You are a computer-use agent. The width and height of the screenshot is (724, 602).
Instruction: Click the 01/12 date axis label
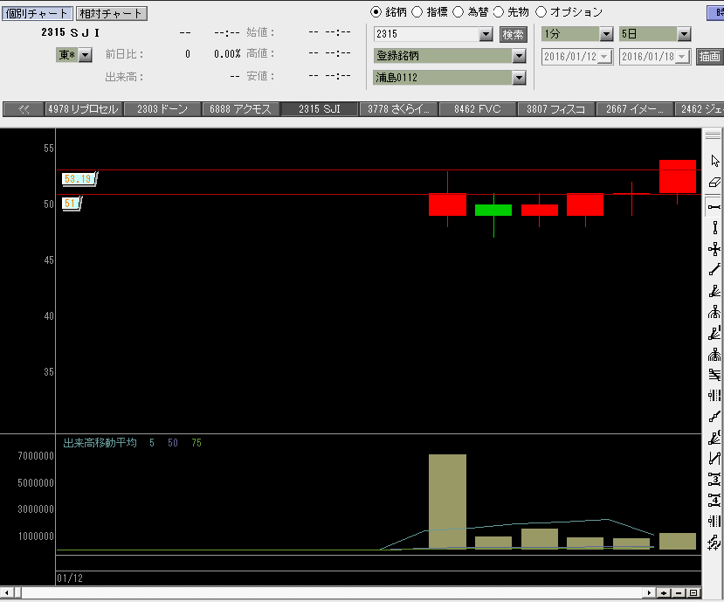70,578
